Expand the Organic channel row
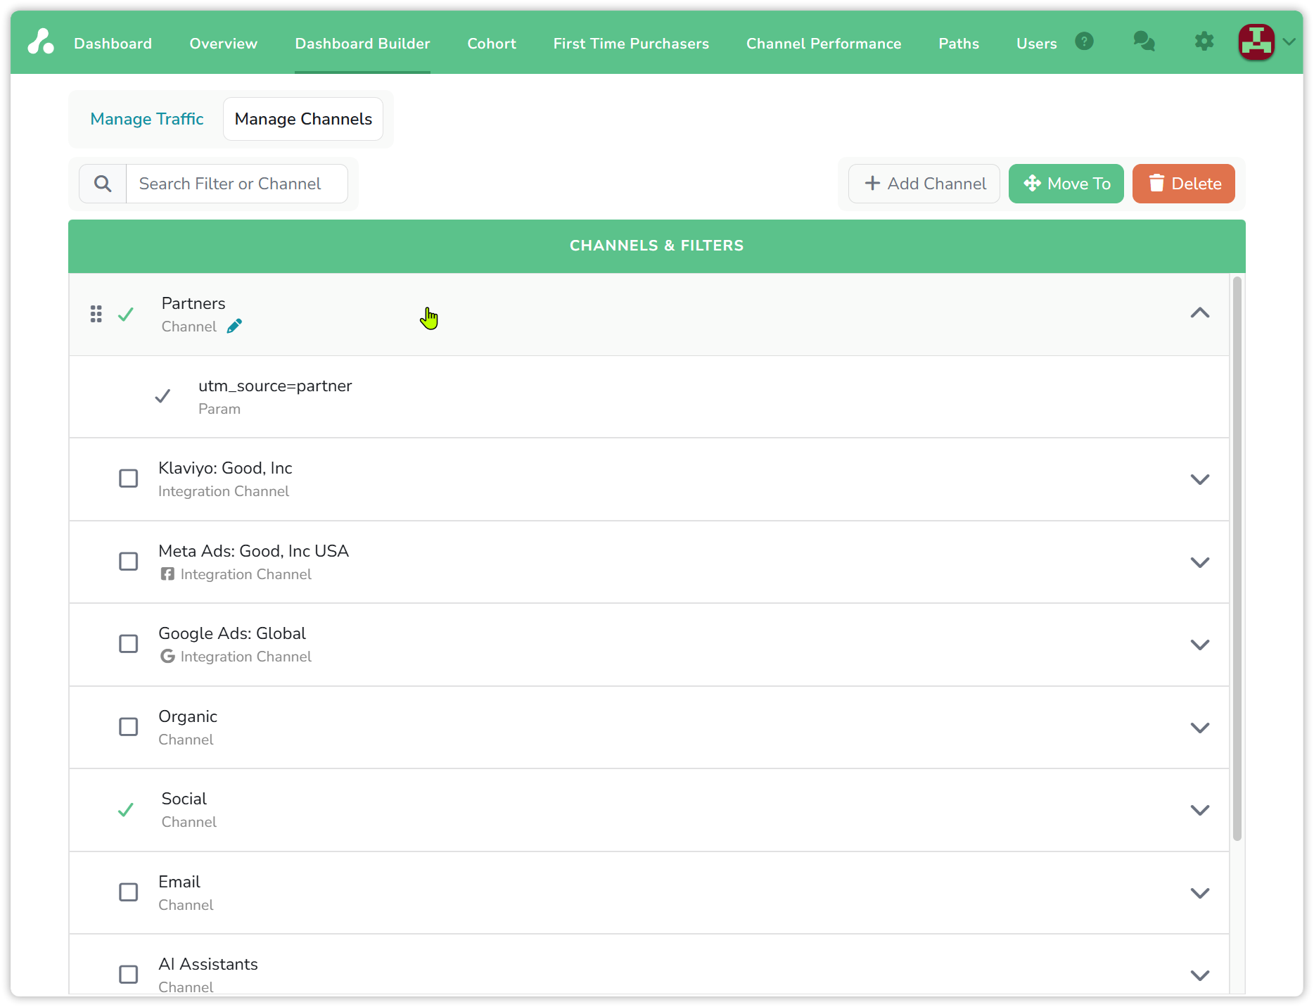1314x1007 pixels. tap(1200, 728)
